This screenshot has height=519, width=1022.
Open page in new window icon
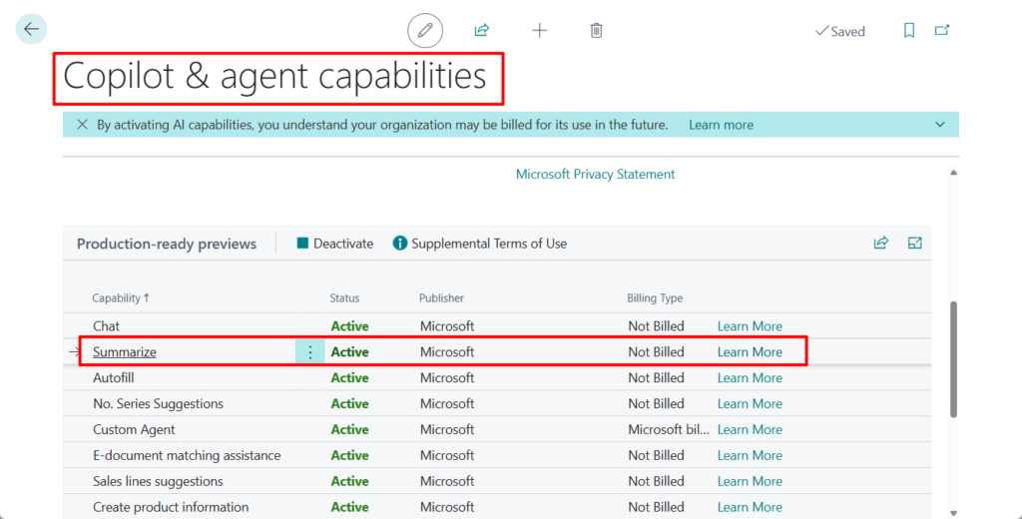[x=941, y=31]
